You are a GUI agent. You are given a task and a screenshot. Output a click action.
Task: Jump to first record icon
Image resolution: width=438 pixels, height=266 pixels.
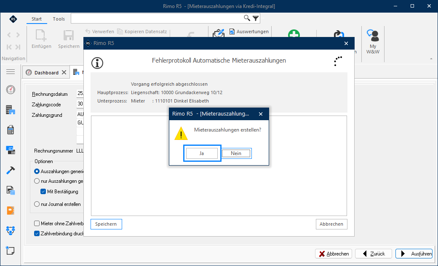(x=9, y=47)
